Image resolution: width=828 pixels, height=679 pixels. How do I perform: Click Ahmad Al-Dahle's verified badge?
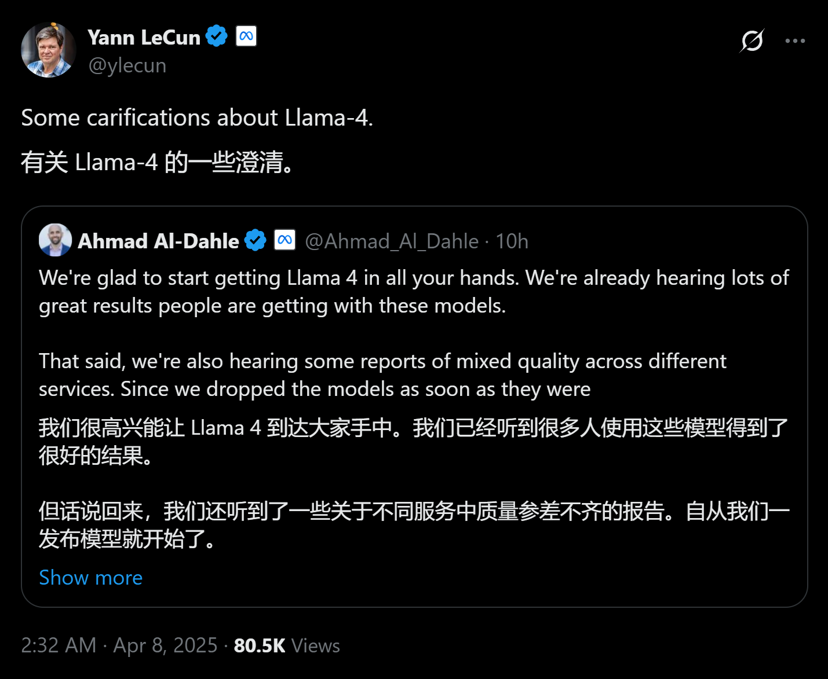[255, 240]
